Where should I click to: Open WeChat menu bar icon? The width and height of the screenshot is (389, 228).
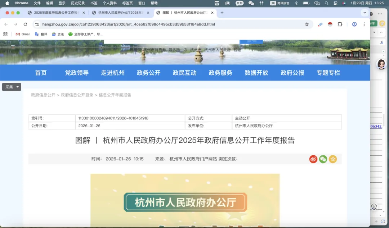[x=251, y=3]
